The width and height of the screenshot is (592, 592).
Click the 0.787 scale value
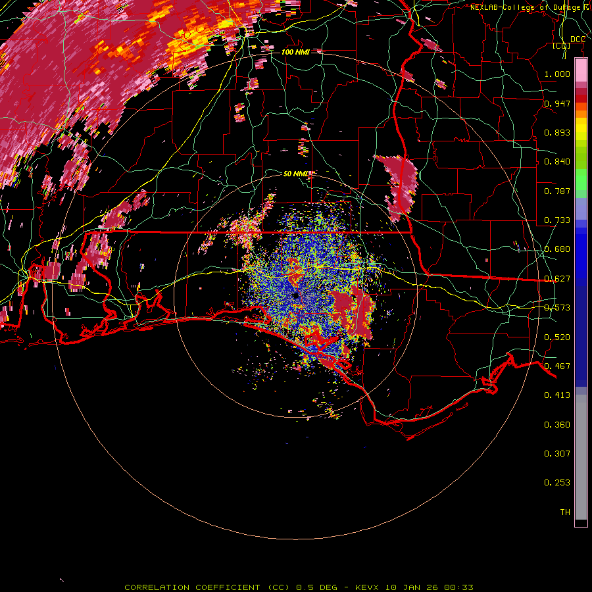tap(557, 191)
